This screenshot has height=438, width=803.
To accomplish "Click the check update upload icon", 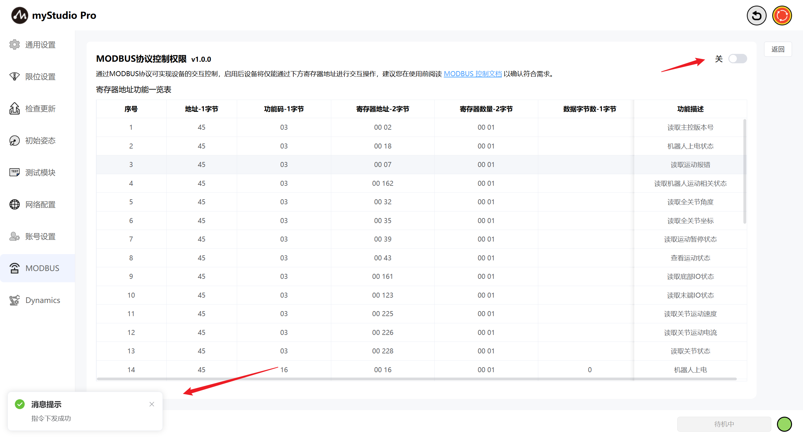I will pyautogui.click(x=14, y=109).
